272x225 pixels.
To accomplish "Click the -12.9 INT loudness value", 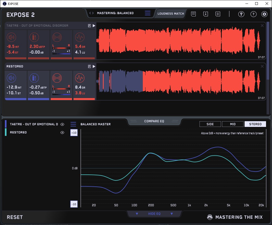I will point(14,87).
